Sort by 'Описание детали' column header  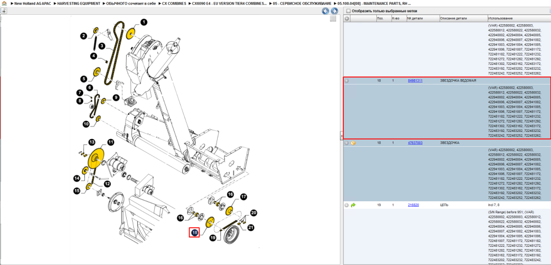pos(463,18)
